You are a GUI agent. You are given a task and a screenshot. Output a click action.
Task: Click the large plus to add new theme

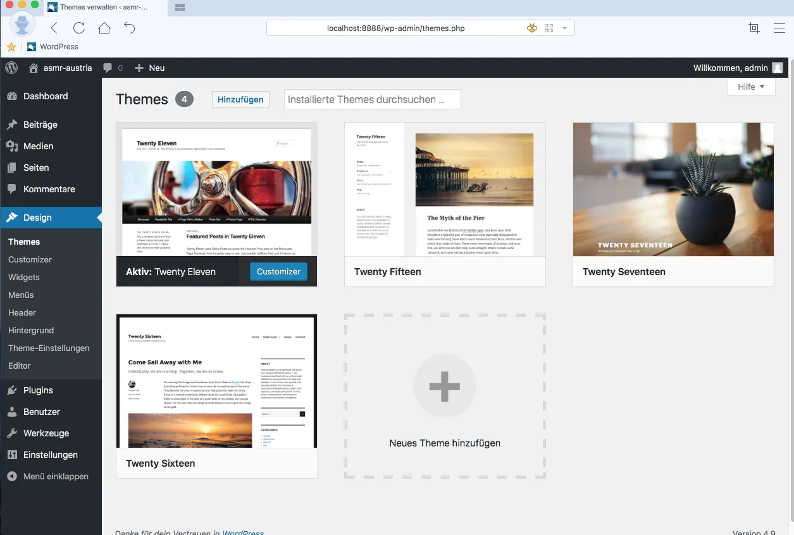click(x=445, y=386)
